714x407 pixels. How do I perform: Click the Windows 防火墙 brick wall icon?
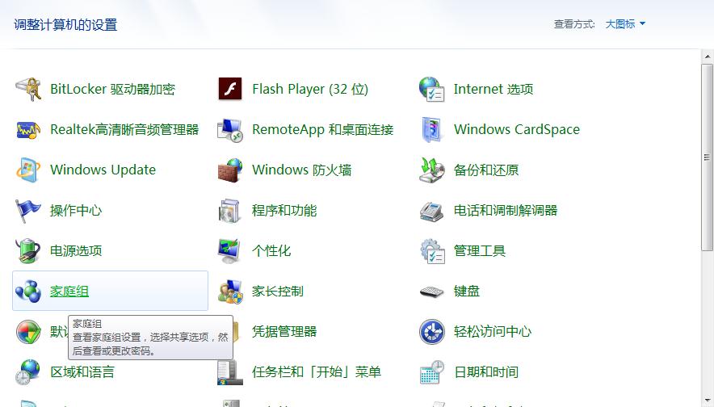(230, 170)
